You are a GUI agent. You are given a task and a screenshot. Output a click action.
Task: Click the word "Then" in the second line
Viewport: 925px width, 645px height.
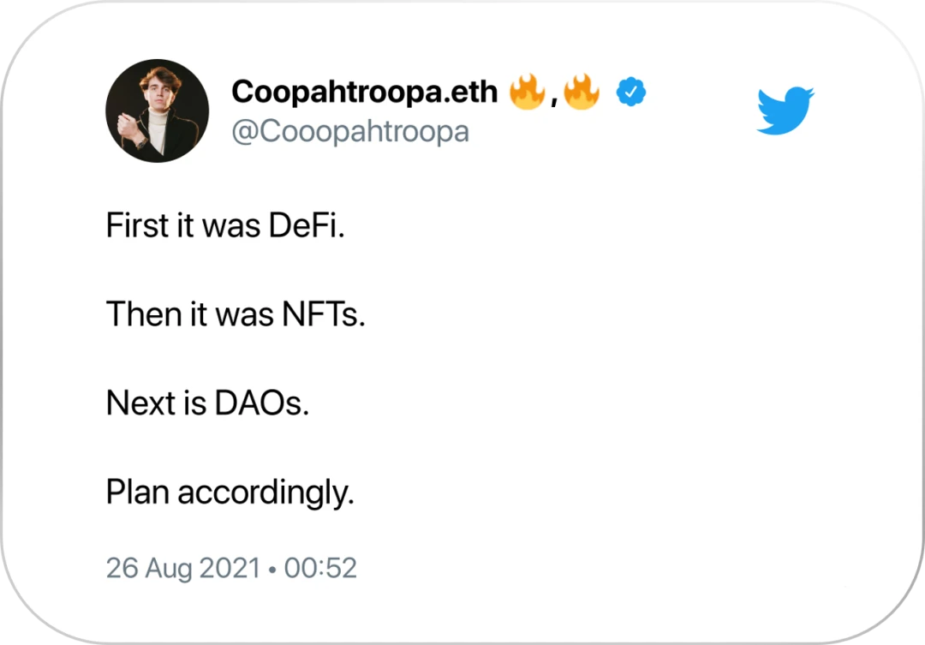143,314
